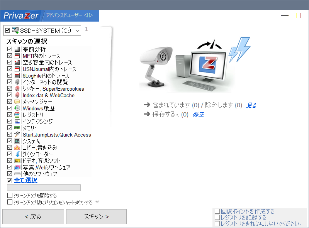This screenshot has height=228, width=309.
Task: Click the 写真,Webソフトウェア icon
Action: (17, 167)
